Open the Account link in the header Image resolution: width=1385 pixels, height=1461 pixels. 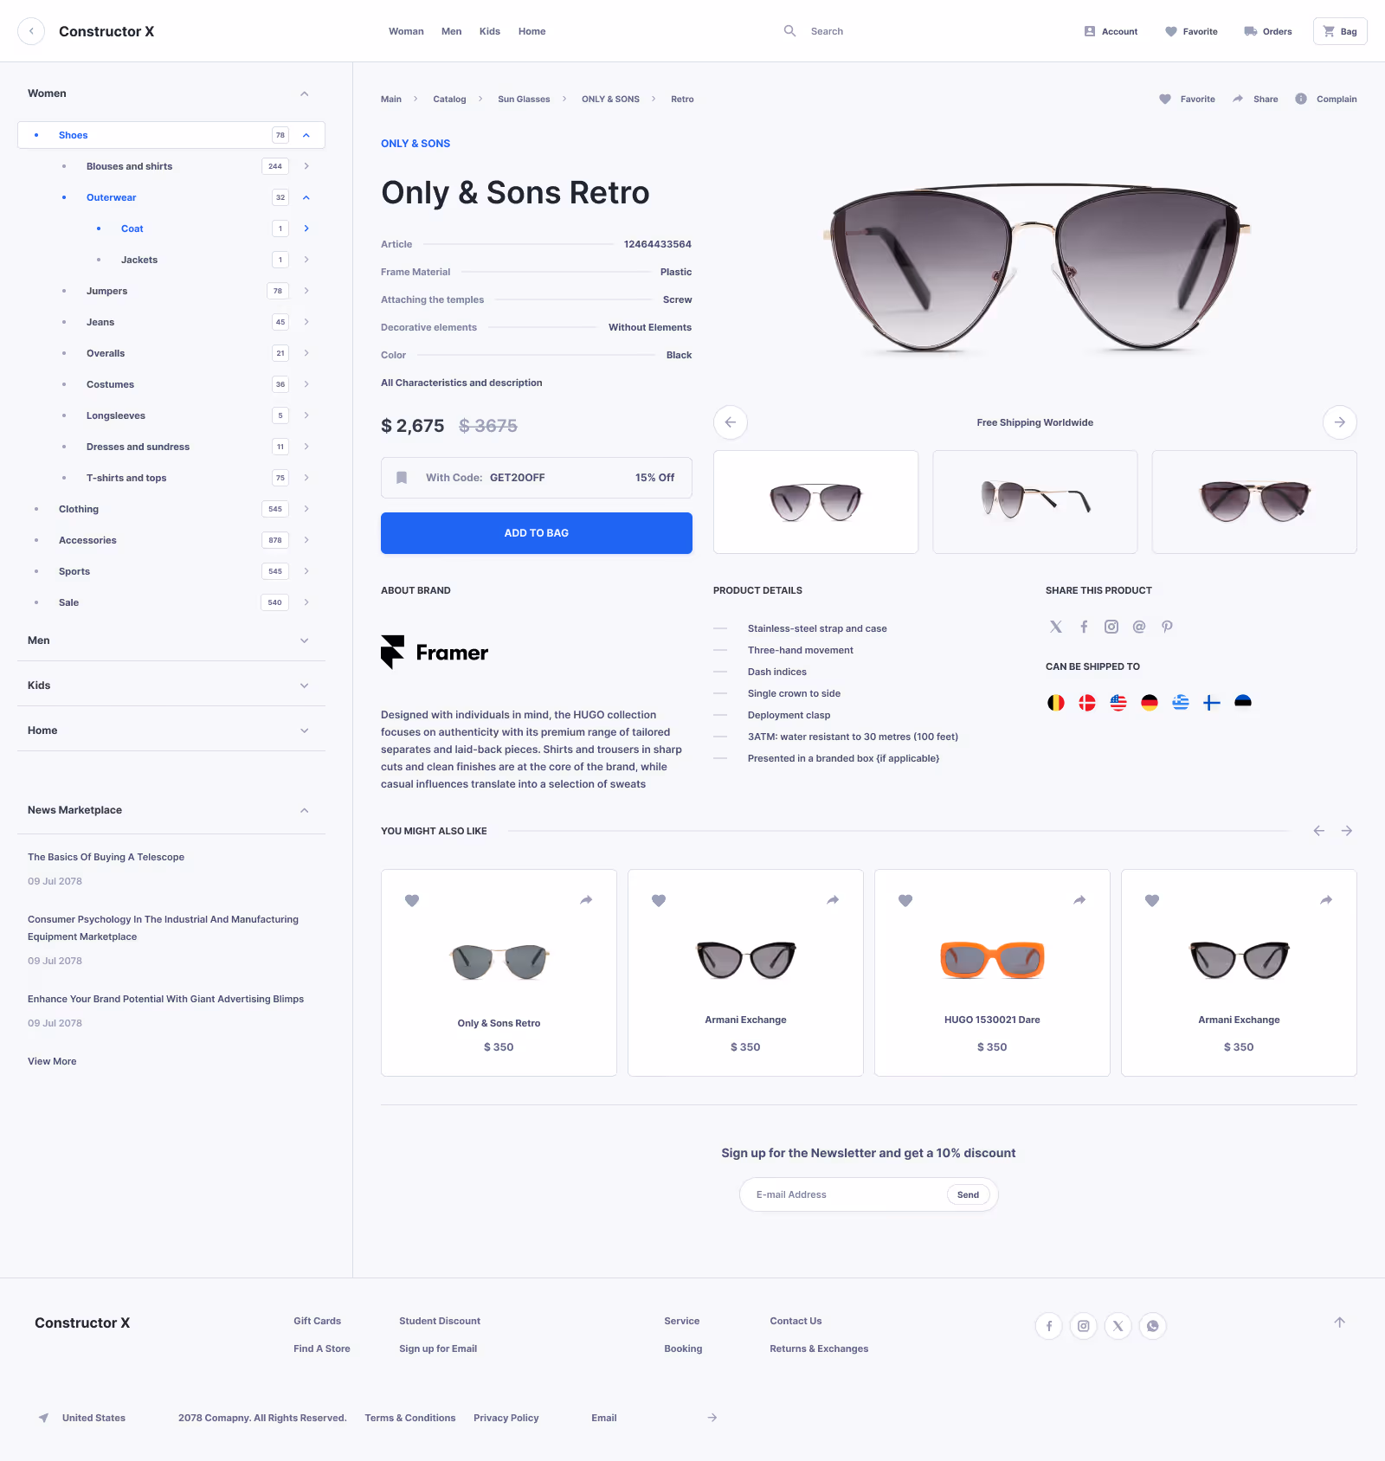(x=1111, y=31)
